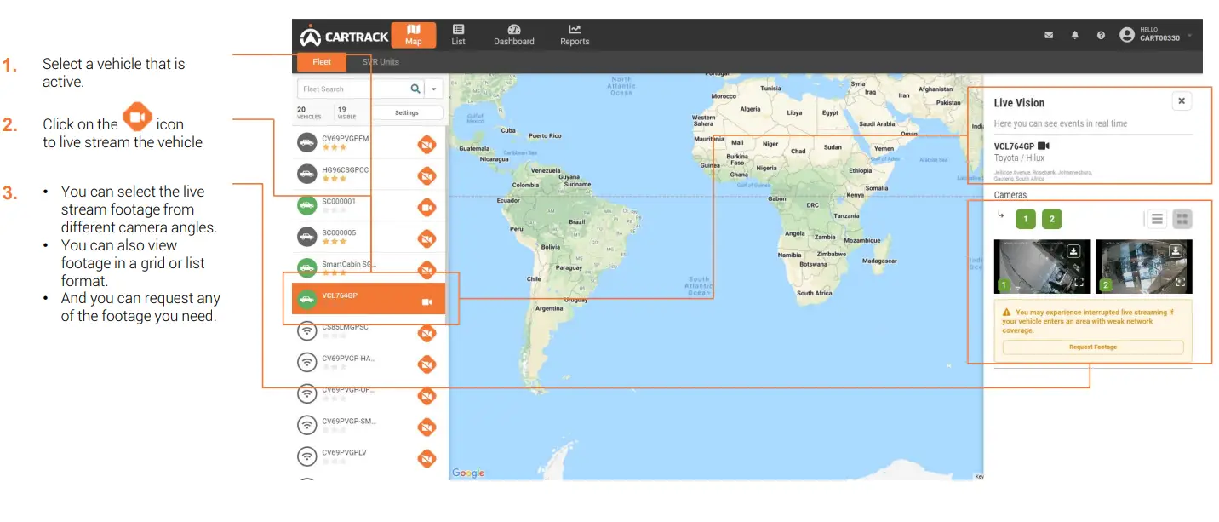The image size is (1219, 522).
Task: Click the user avatar icon
Action: (1127, 35)
